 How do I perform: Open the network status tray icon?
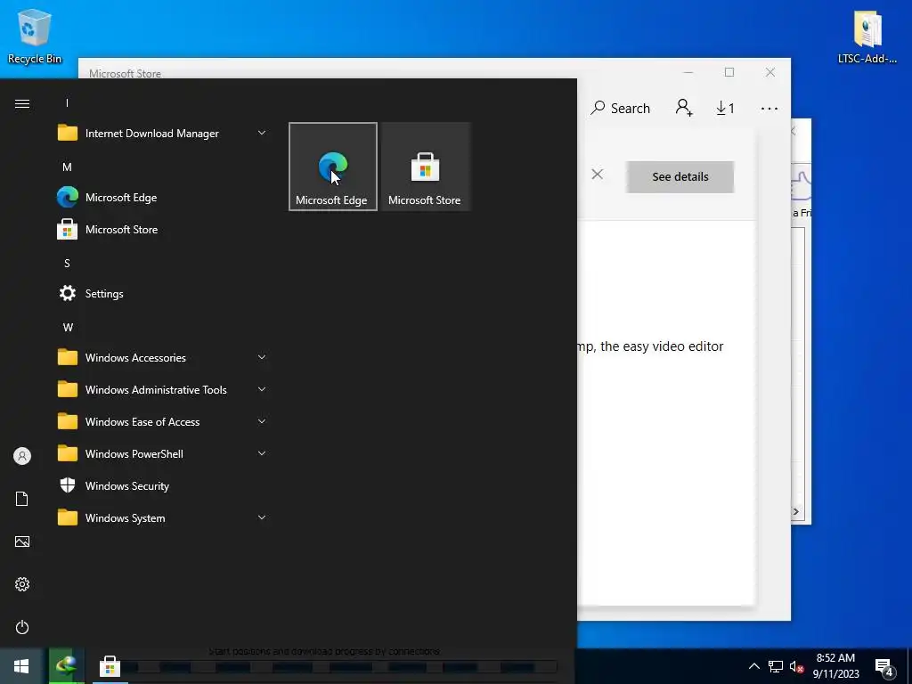[x=776, y=666]
